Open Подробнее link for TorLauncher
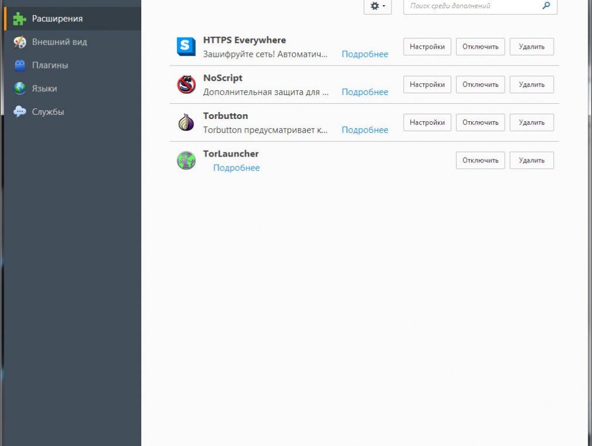Screen dimensions: 592x446 (x=236, y=168)
